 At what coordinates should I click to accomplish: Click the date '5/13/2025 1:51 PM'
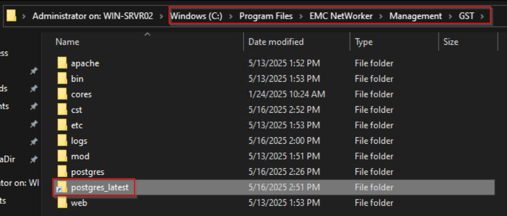(284, 156)
